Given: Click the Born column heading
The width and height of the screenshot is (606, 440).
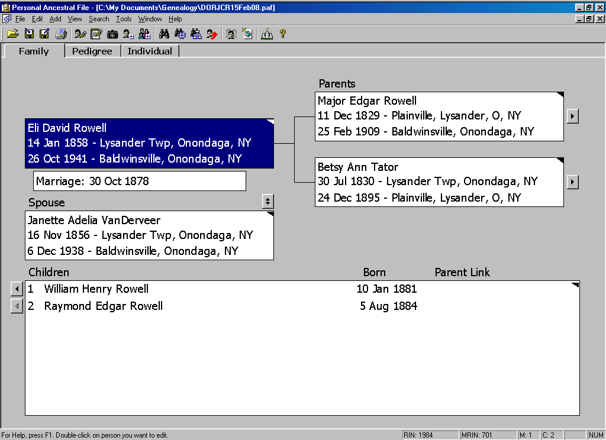Looking at the screenshot, I should 374,273.
